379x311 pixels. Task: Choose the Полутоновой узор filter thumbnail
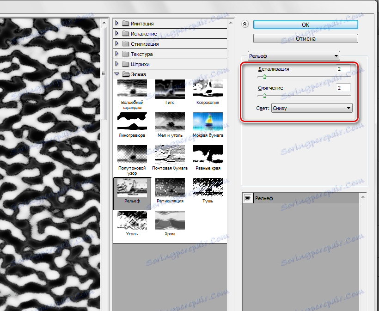point(132,155)
